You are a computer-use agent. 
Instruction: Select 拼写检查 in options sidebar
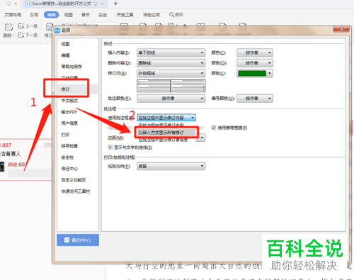click(69, 146)
